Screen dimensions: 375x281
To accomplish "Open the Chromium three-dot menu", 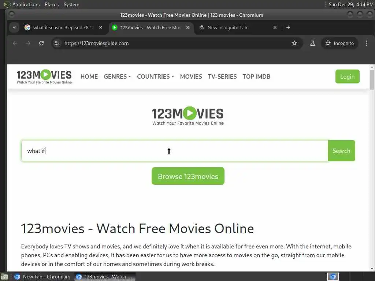I will coord(366,43).
